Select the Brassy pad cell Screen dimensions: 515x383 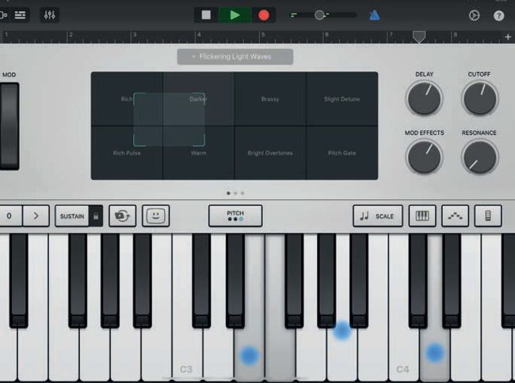270,99
